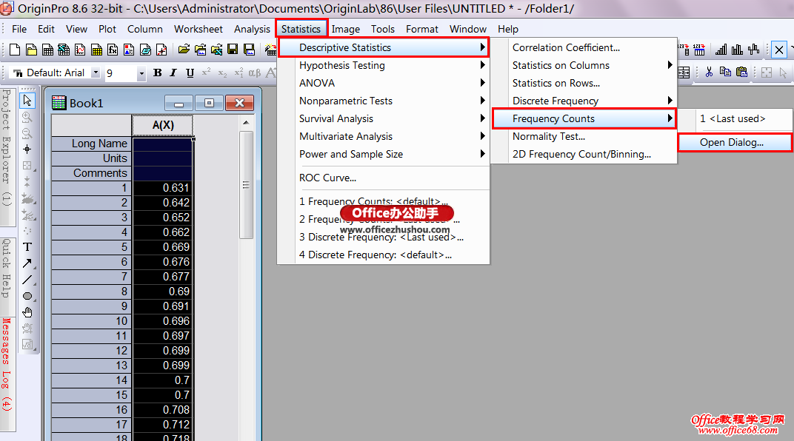Choose 2D Frequency Count/Binning... item
This screenshot has width=794, height=441.
(584, 154)
